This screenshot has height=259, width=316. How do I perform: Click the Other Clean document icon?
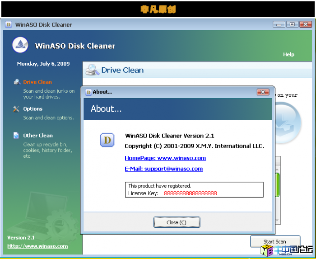[16, 135]
